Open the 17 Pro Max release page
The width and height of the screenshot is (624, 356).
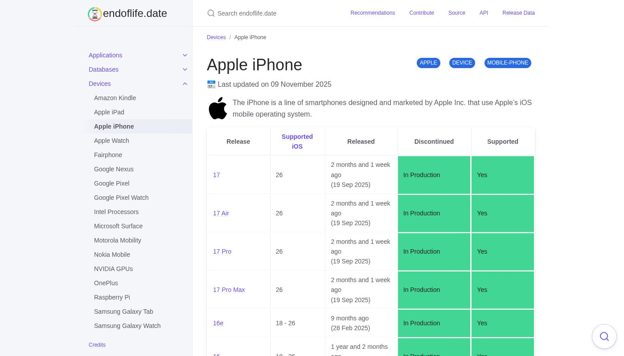pyautogui.click(x=229, y=290)
